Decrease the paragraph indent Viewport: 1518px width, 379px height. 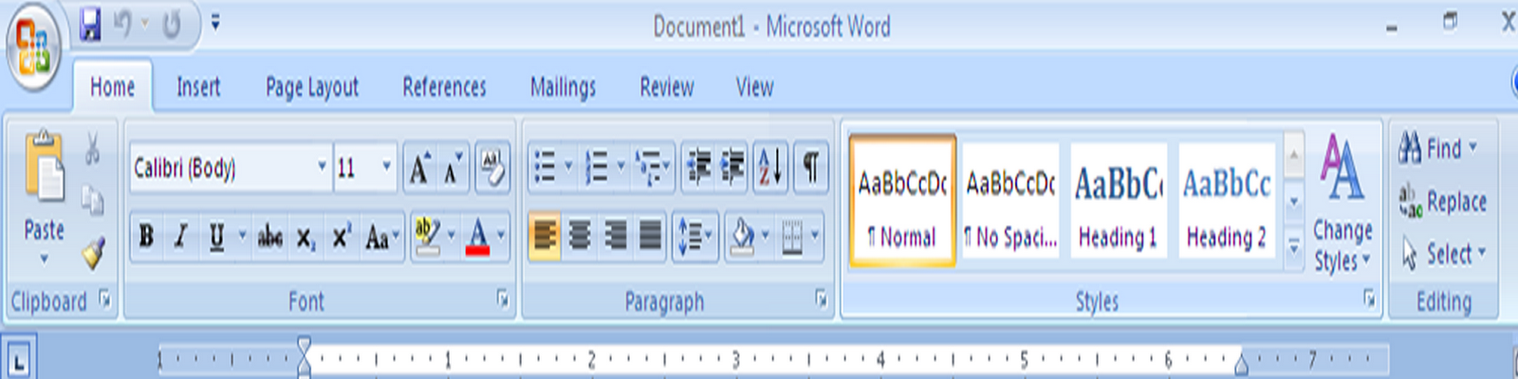[698, 169]
